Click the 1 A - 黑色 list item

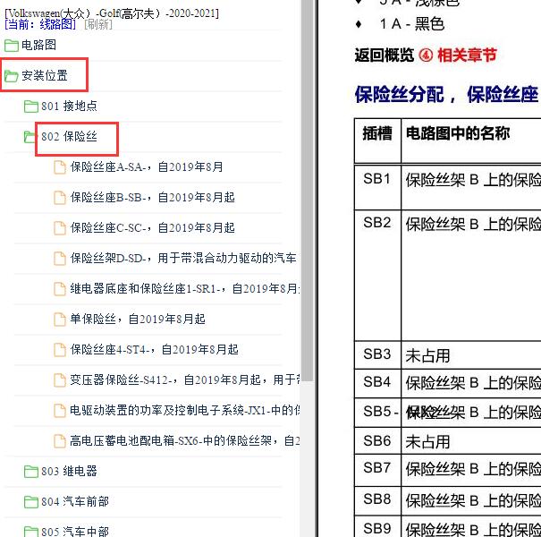coord(411,24)
